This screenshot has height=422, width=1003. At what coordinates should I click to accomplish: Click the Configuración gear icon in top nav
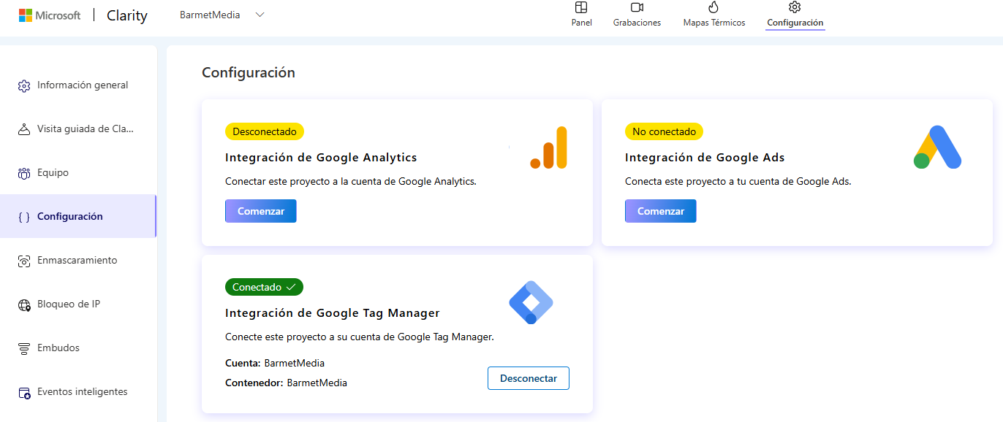pyautogui.click(x=795, y=7)
